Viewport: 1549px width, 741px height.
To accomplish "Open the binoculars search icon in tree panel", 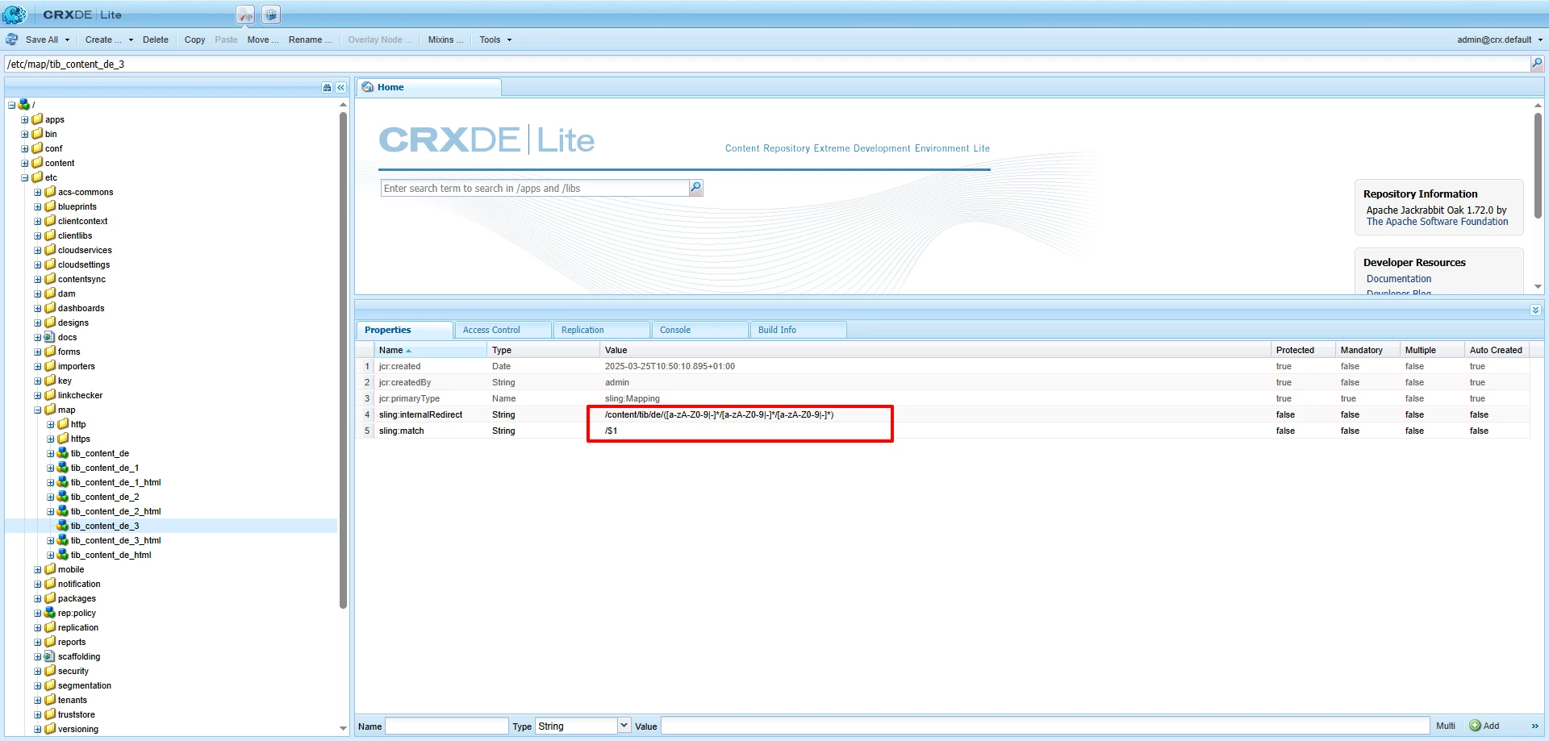I will (327, 87).
